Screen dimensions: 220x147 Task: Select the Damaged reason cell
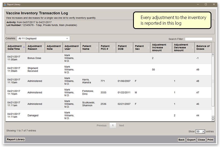[33, 115]
